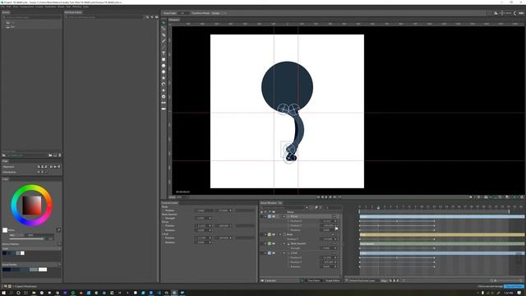526x296 pixels.
Task: Open Task View on the taskbar
Action: (x=25, y=293)
